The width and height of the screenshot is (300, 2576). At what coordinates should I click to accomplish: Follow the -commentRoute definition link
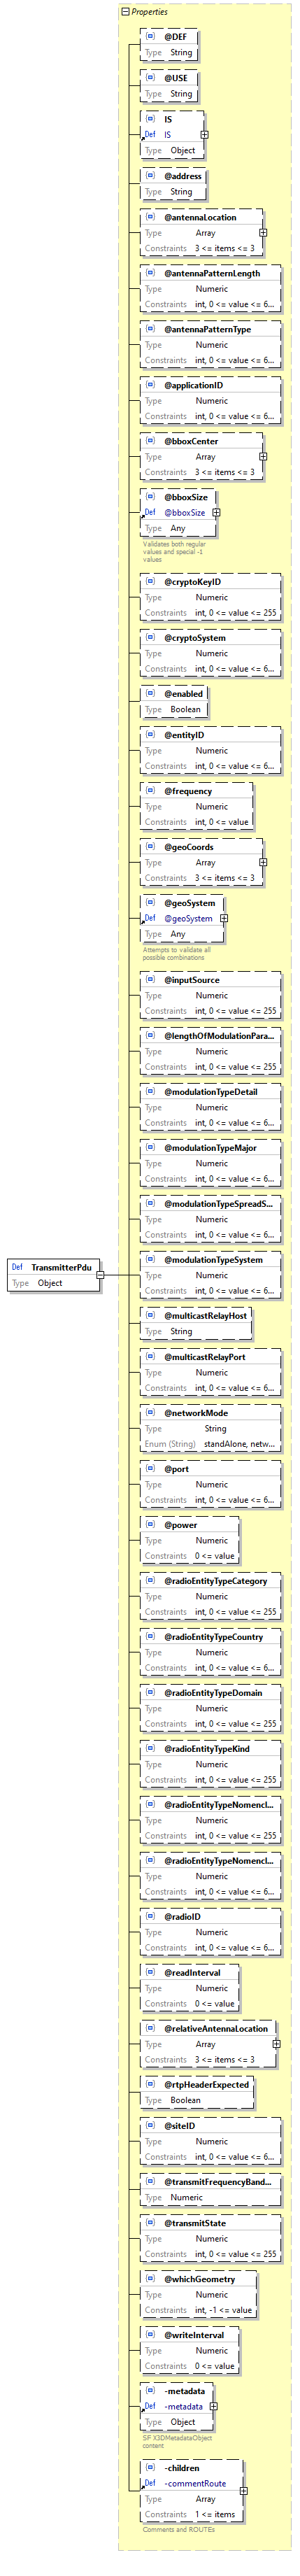pos(196,2483)
